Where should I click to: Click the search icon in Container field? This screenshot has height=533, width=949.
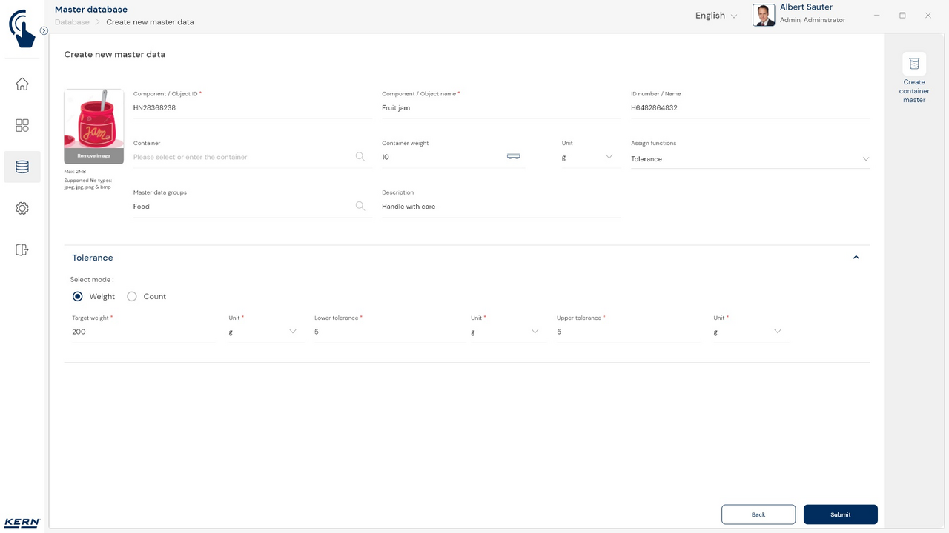(360, 157)
